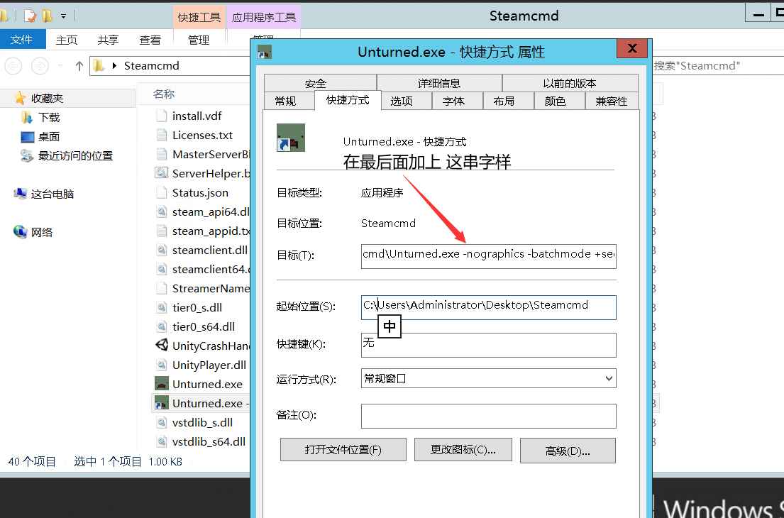Click the steamclient64 file icon
784x518 pixels.
[x=161, y=269]
